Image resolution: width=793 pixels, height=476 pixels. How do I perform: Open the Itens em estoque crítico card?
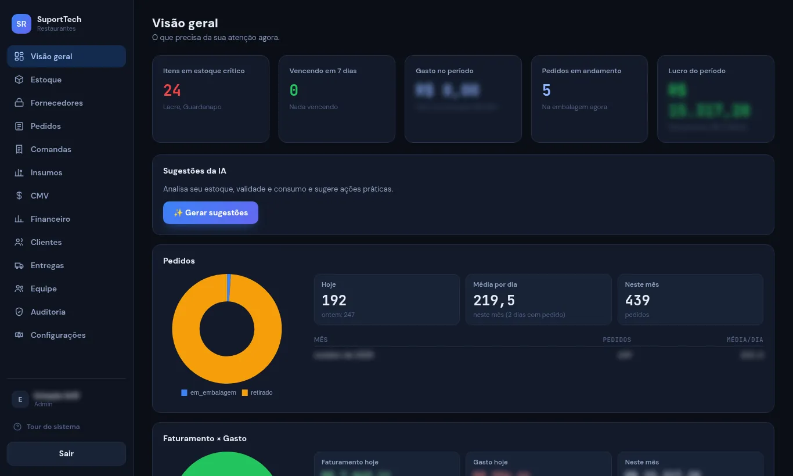click(211, 99)
